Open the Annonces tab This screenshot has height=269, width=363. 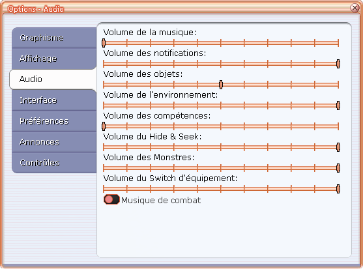(x=54, y=142)
